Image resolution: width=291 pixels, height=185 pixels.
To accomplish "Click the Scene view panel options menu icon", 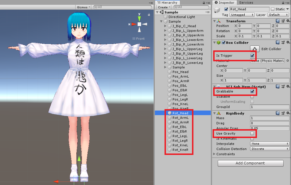I will (x=151, y=3).
